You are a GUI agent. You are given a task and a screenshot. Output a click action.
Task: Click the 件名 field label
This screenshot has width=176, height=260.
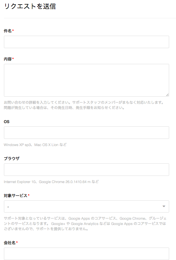point(8,31)
